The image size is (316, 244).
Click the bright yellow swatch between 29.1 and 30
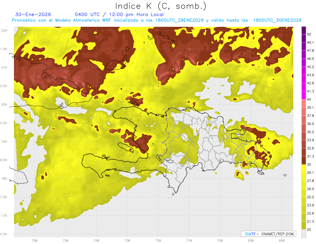[x=304, y=168]
